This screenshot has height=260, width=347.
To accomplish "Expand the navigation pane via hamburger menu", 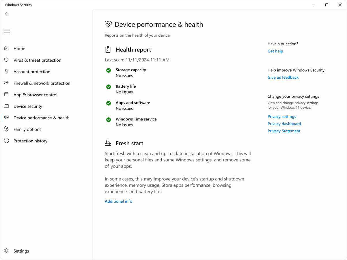I will (x=7, y=31).
